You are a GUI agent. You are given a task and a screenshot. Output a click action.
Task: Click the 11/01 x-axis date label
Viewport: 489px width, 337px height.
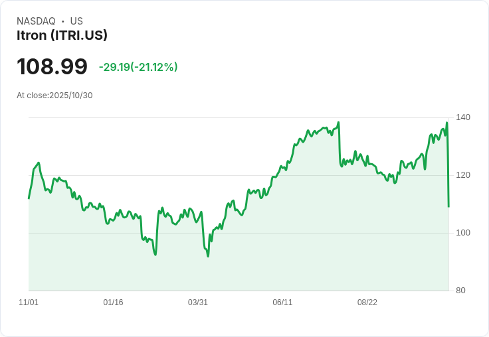pyautogui.click(x=29, y=303)
